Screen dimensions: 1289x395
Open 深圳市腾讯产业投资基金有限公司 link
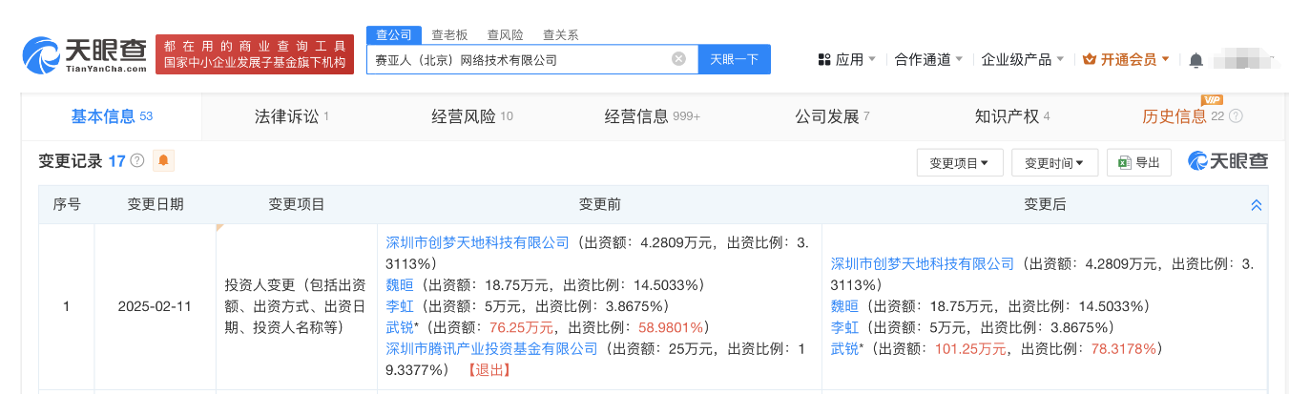(491, 348)
